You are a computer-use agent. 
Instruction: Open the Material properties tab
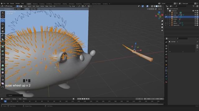pos(166,82)
